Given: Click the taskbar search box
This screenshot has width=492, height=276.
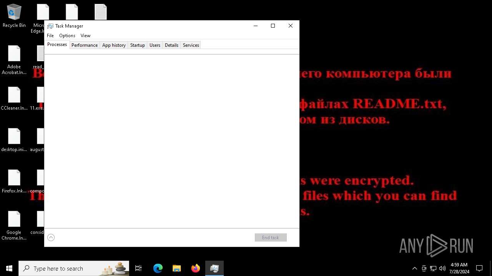Looking at the screenshot, I should [x=74, y=268].
